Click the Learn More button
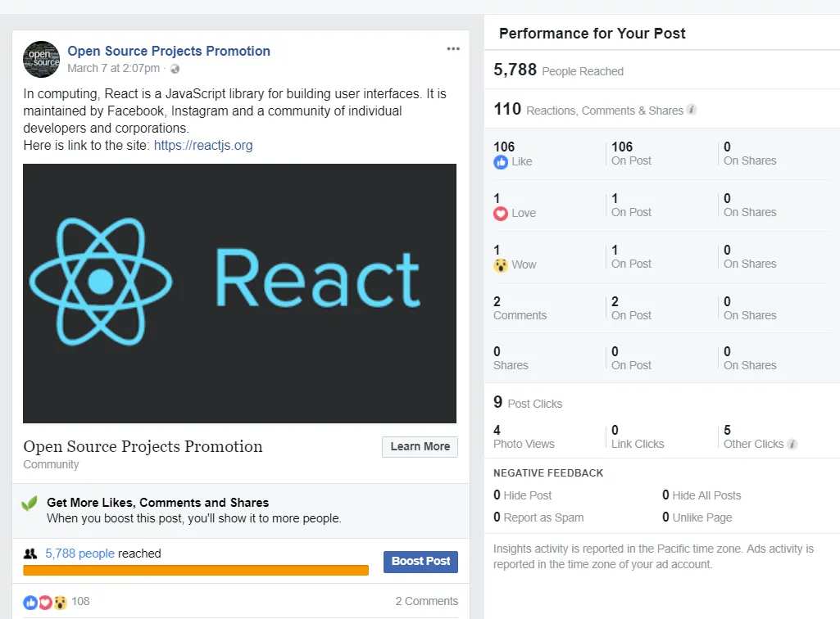This screenshot has width=840, height=619. pyautogui.click(x=420, y=446)
